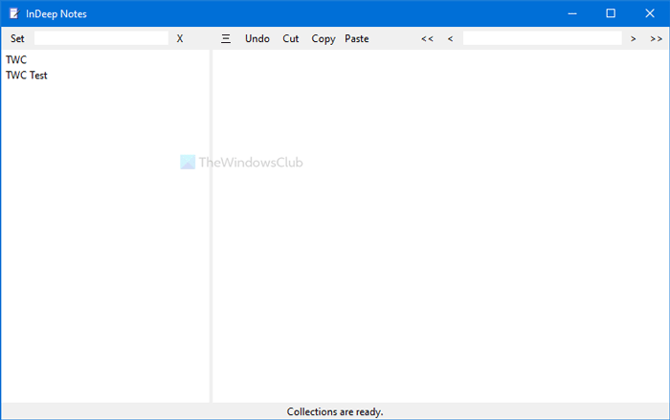Maximize the InDeep Notes window

[x=611, y=13]
